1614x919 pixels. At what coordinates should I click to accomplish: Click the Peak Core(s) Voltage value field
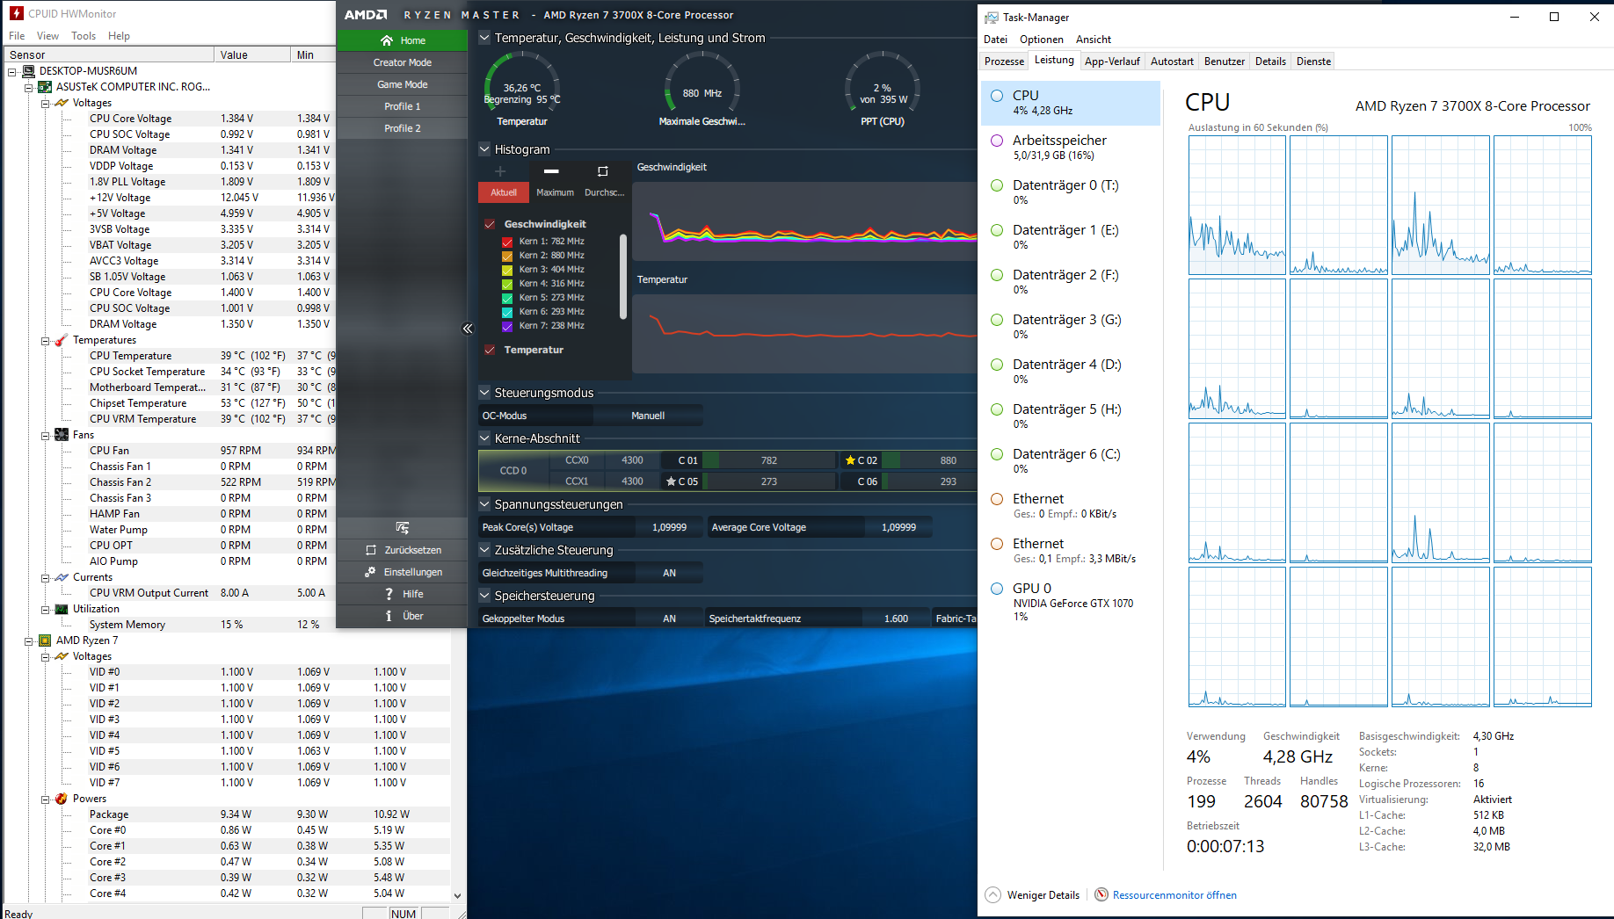(670, 527)
